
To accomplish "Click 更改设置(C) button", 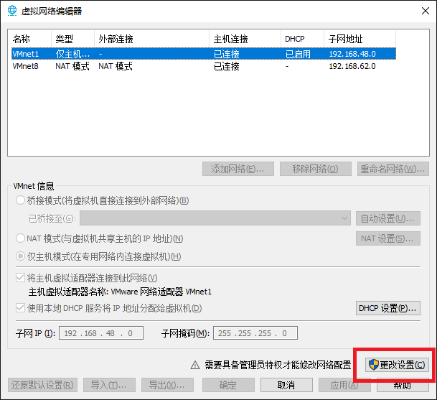I will [x=397, y=365].
